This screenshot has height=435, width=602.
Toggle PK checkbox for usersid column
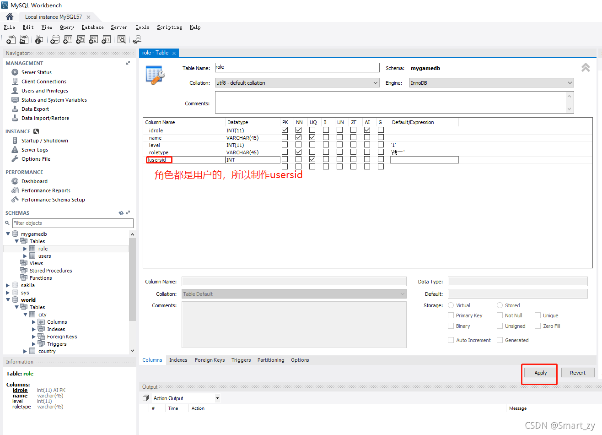[x=285, y=159]
